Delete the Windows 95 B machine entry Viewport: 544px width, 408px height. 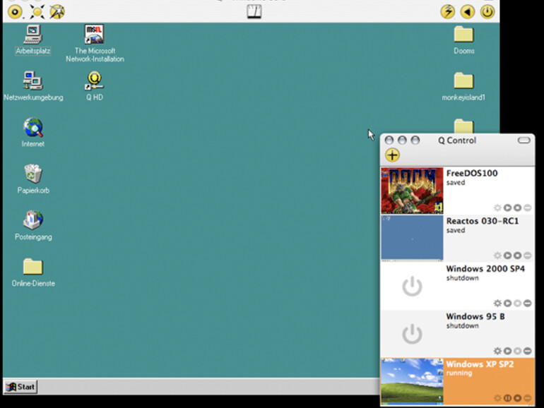pos(527,351)
